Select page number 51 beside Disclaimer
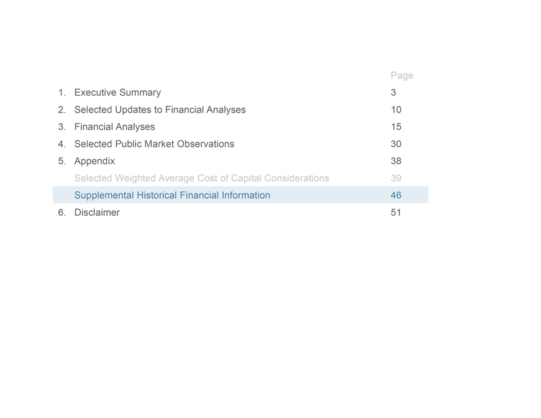The image size is (541, 418). [396, 213]
